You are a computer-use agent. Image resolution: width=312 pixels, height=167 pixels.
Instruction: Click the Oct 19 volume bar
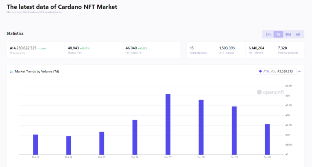click(234, 130)
